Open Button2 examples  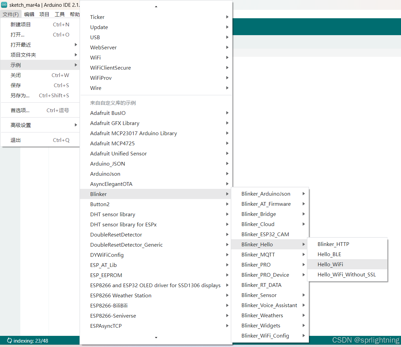156,204
